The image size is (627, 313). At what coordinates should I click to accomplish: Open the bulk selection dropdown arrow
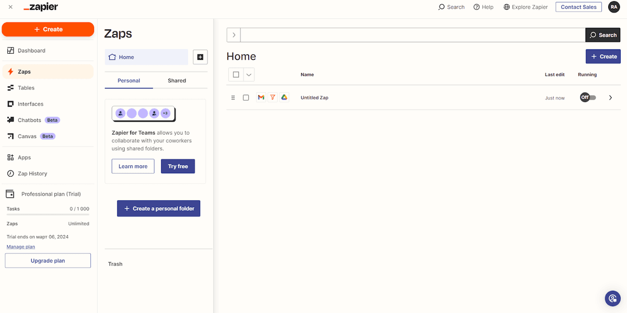pyautogui.click(x=249, y=74)
